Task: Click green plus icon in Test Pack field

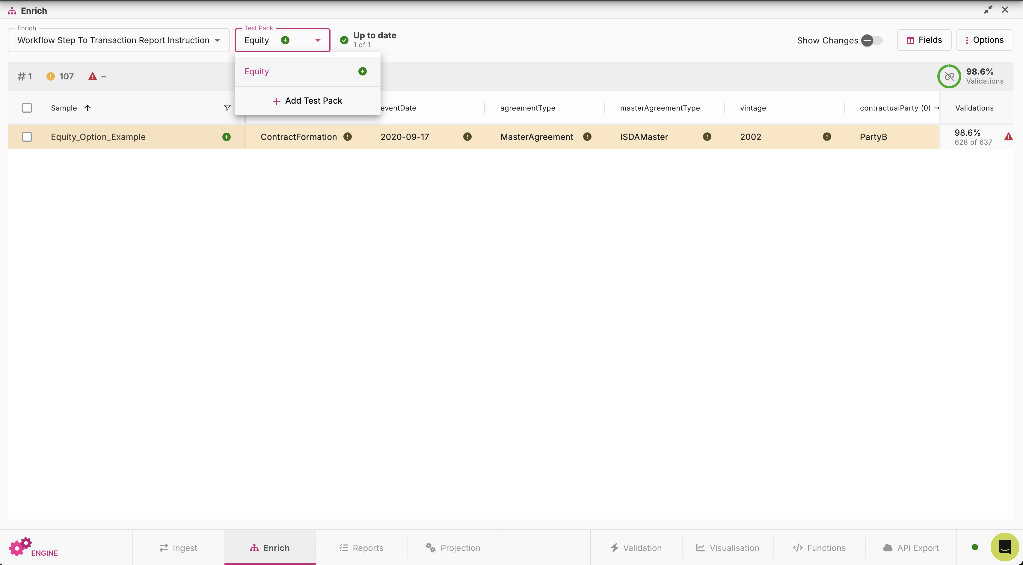Action: (285, 40)
